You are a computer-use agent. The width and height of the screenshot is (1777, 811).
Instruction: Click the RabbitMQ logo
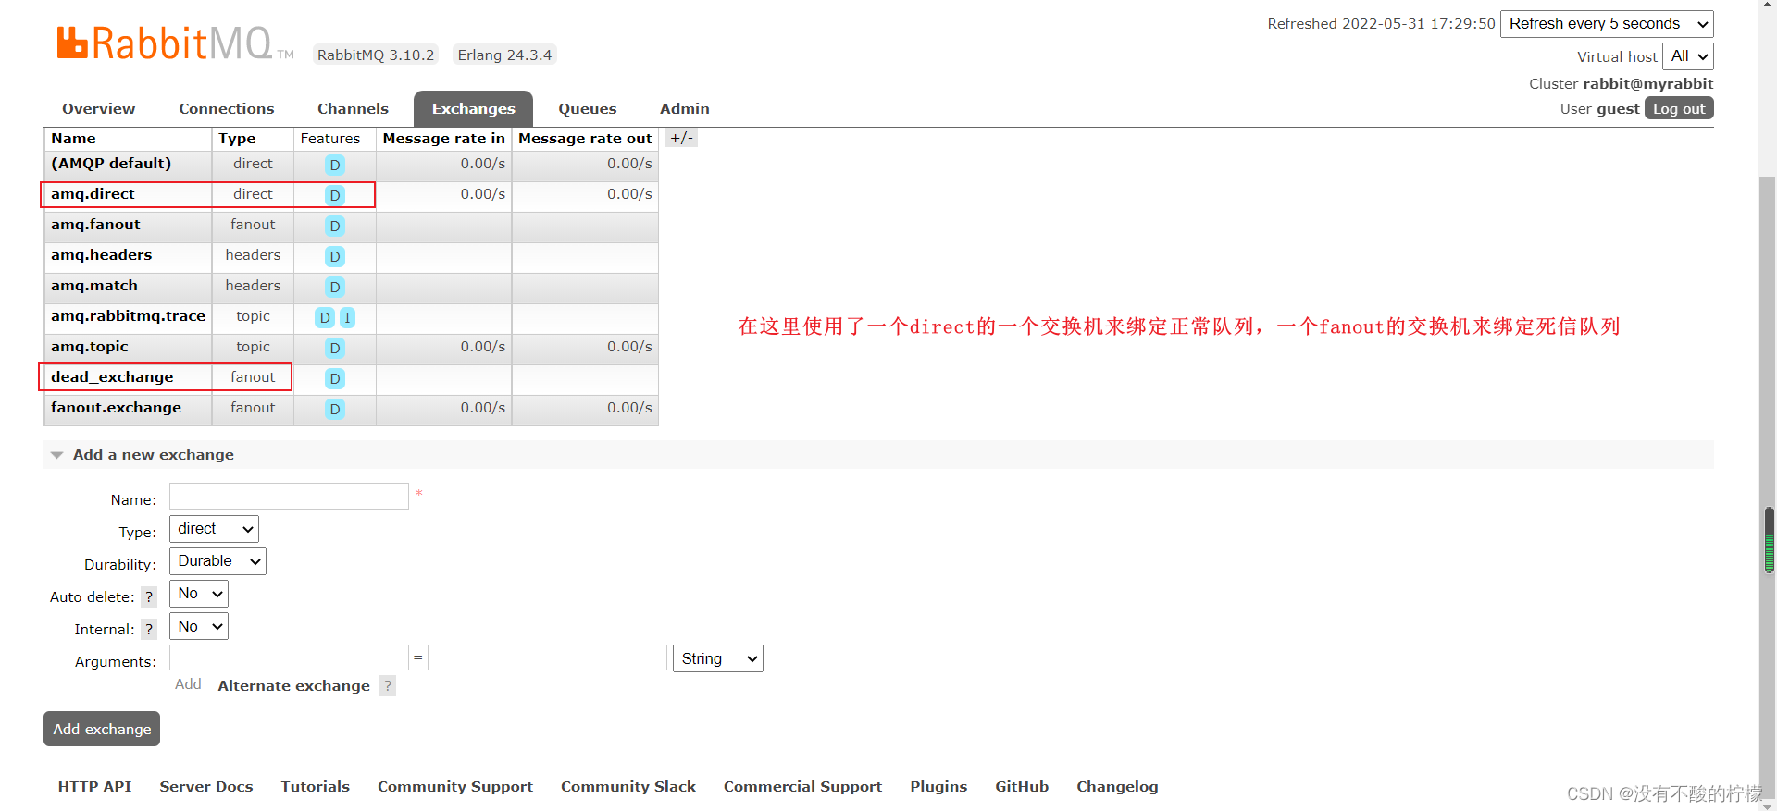coord(174,43)
